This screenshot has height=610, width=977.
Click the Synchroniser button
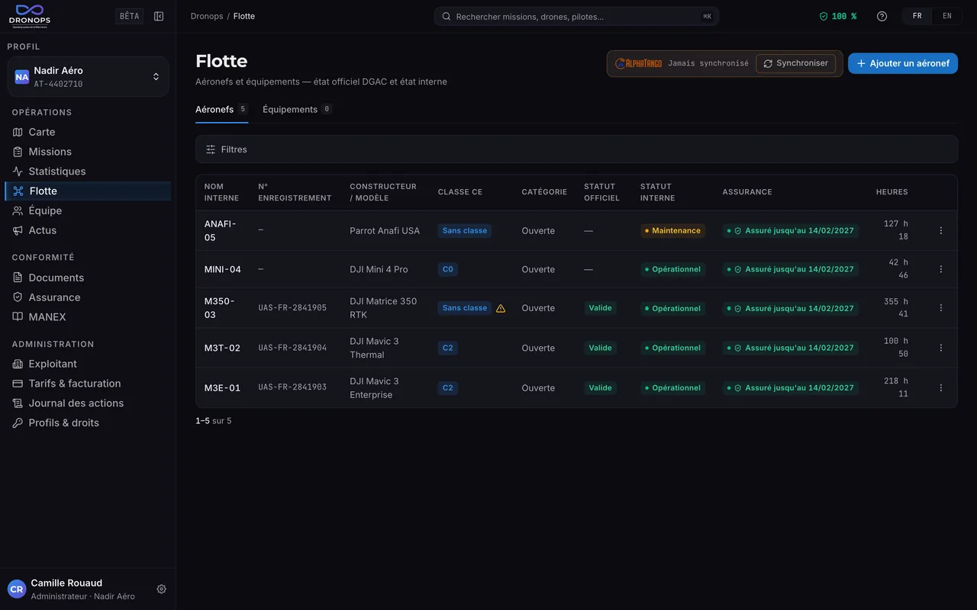[x=795, y=63]
